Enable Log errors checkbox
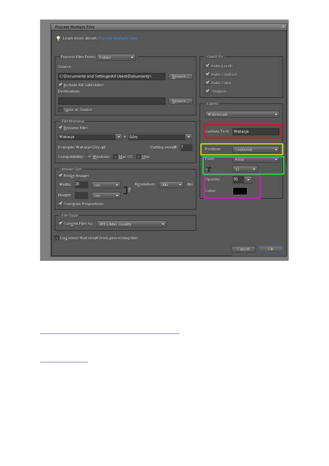 pos(57,238)
